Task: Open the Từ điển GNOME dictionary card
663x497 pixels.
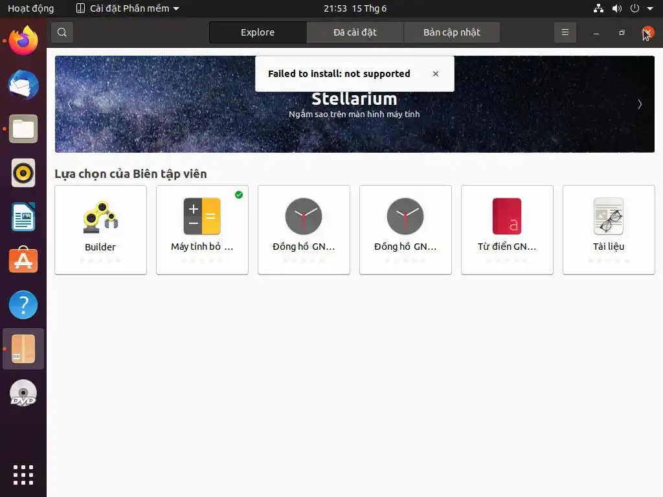Action: 507,230
